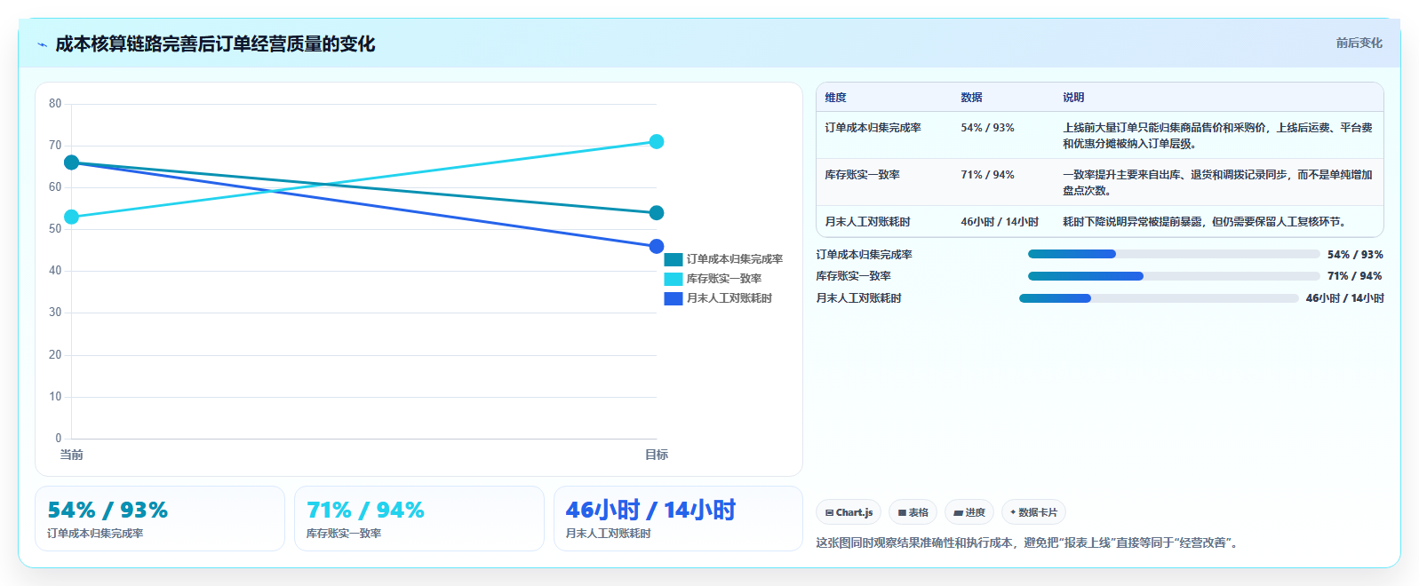Select the 71% / 94% summary card

tap(419, 519)
